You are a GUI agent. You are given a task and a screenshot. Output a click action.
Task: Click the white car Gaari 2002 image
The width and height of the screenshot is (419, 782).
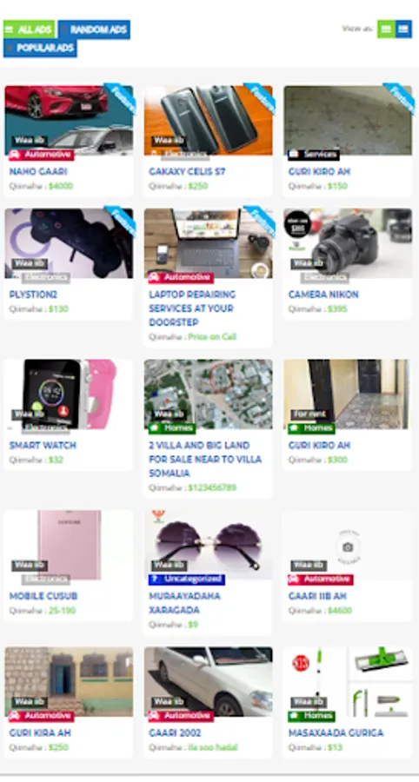tap(209, 681)
